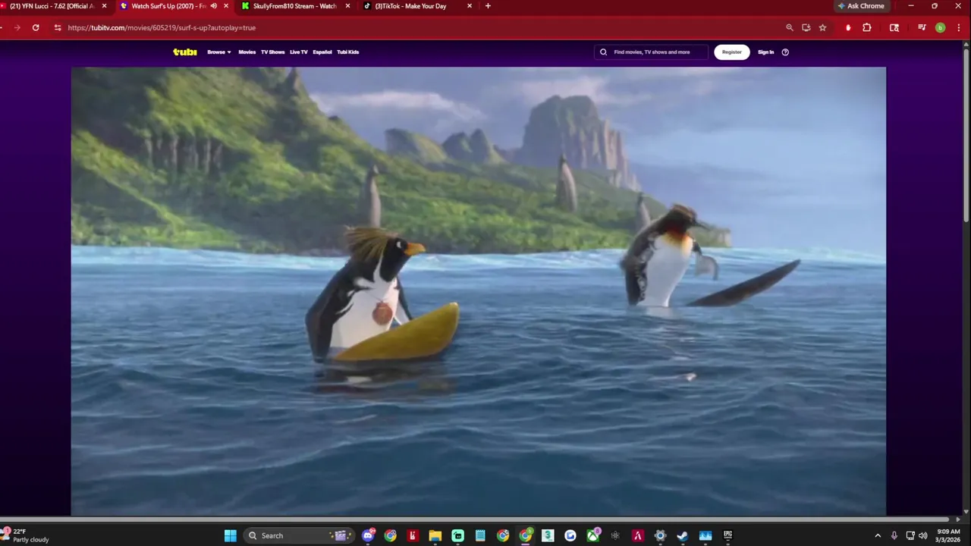
Task: Open the green Chrome profile avatar
Action: pos(940,27)
